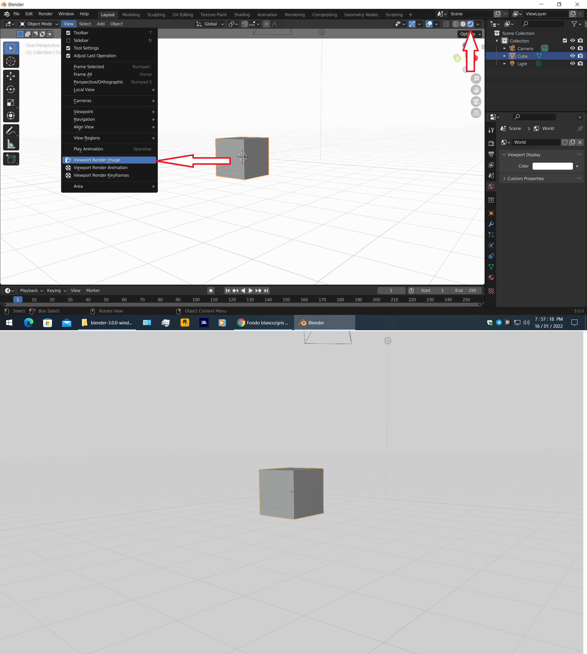
Task: Switch to the Shading workspace tab
Action: [x=242, y=14]
